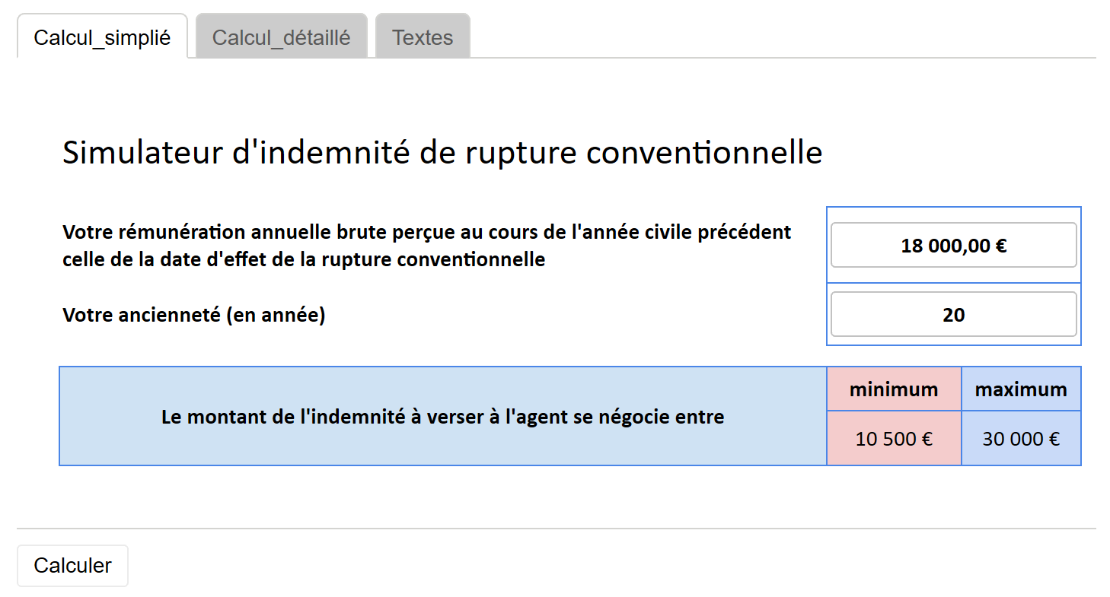Click the pink minimum header cell
This screenshot has width=1110, height=597.
click(x=894, y=389)
